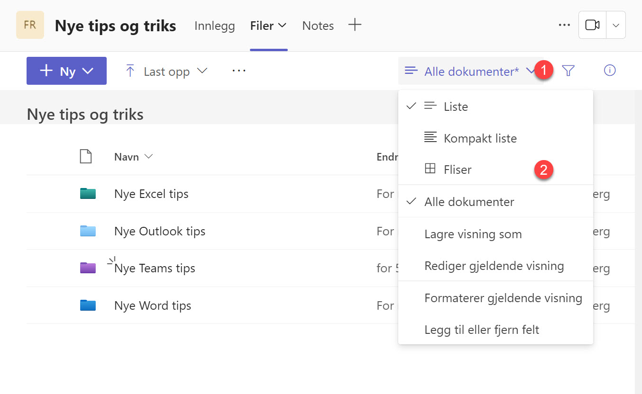
Task: Click Formaterer gjeldende visning
Action: (x=495, y=298)
